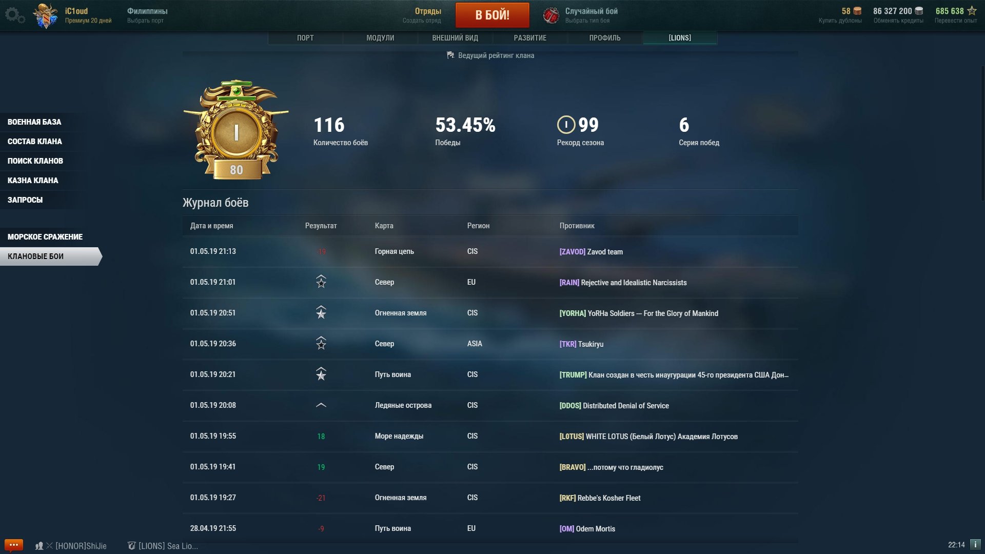Click opponent [TRUMP] clan name
Viewport: 985px width, 554px height.
point(674,375)
